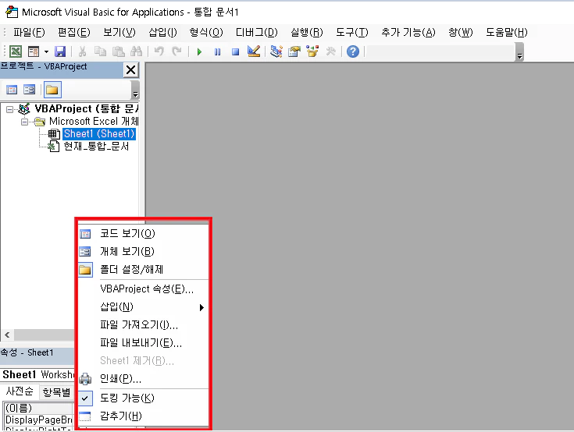Open Visual Basic Help question mark icon
This screenshot has height=432, width=574.
(353, 51)
